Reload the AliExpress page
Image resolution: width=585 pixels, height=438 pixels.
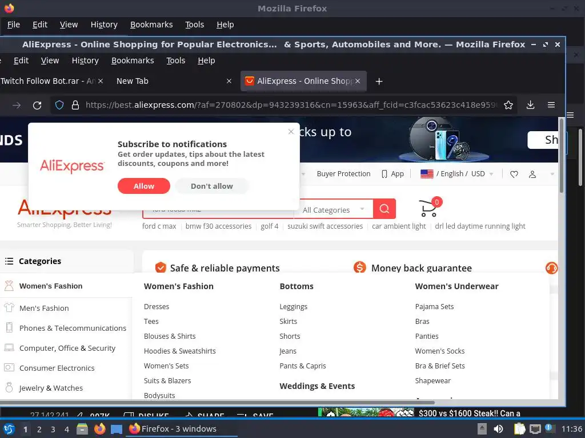tap(37, 106)
